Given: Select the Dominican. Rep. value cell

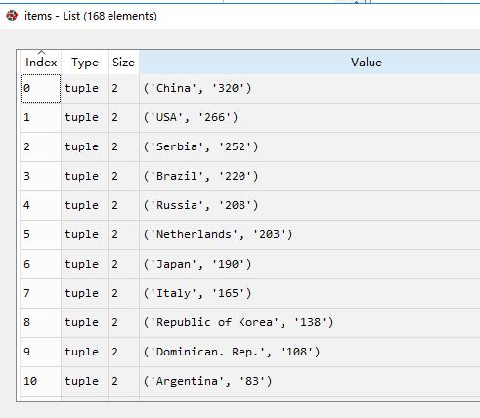Looking at the screenshot, I should click(310, 352).
